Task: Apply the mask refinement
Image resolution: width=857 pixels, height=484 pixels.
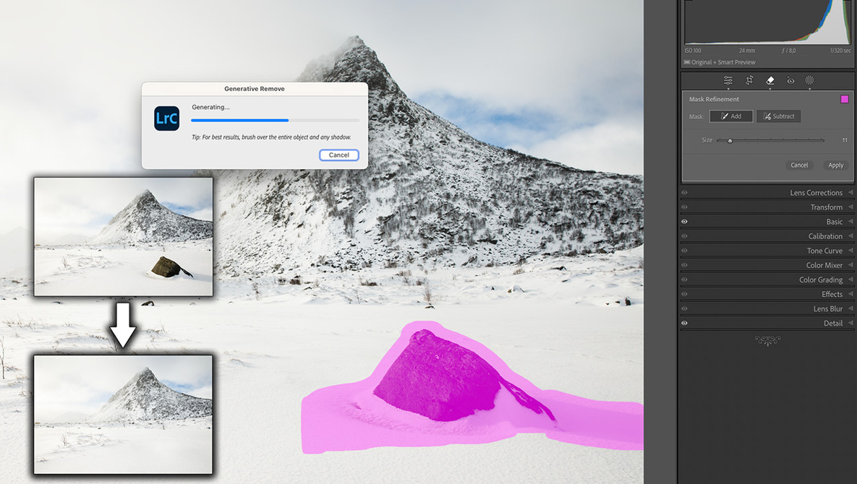Action: click(835, 165)
